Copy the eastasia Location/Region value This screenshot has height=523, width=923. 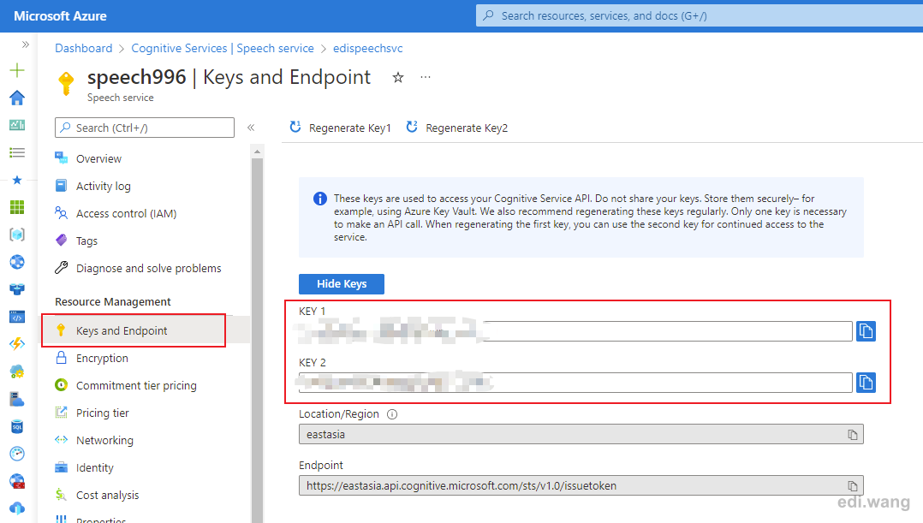pyautogui.click(x=853, y=435)
